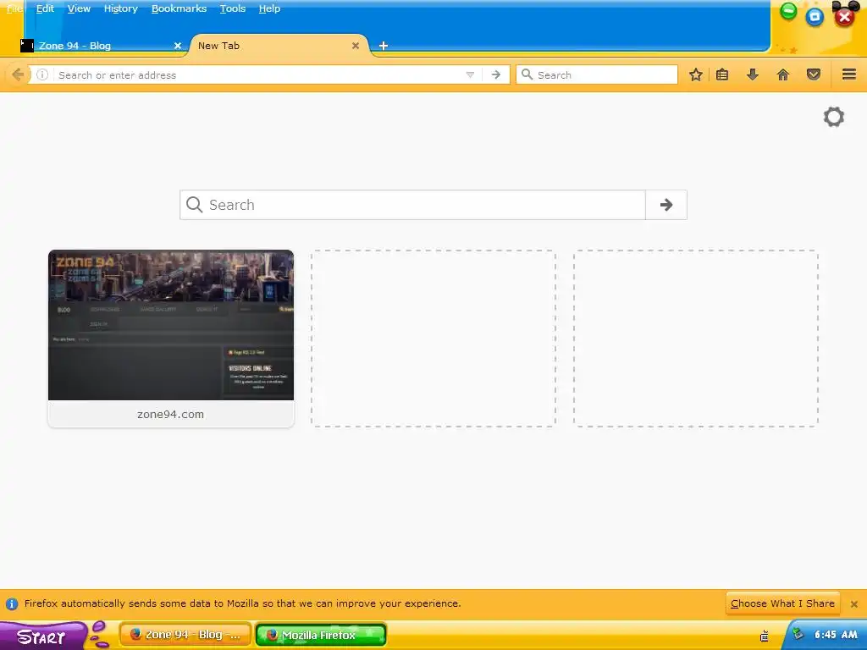
Task: Close Firefox with the red X button
Action: (844, 17)
